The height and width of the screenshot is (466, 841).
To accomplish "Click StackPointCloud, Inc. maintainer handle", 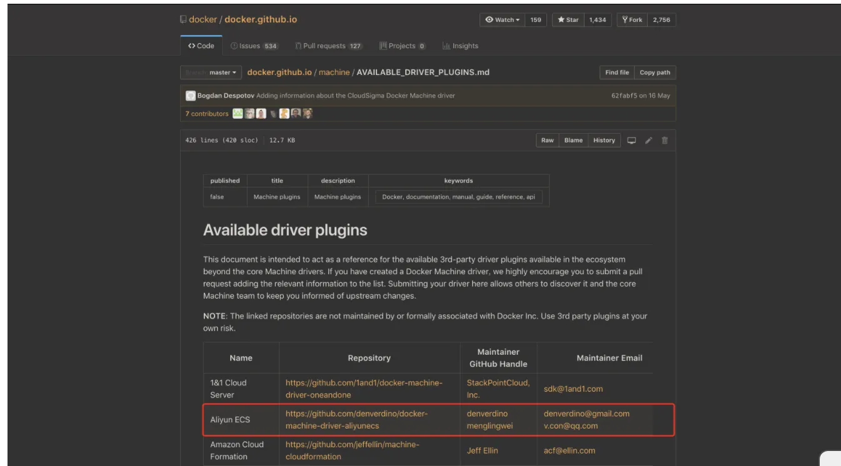I will tap(498, 389).
